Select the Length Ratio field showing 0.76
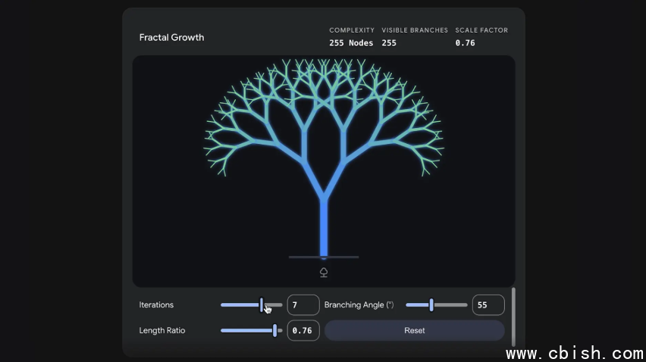This screenshot has height=362, width=646. 303,331
